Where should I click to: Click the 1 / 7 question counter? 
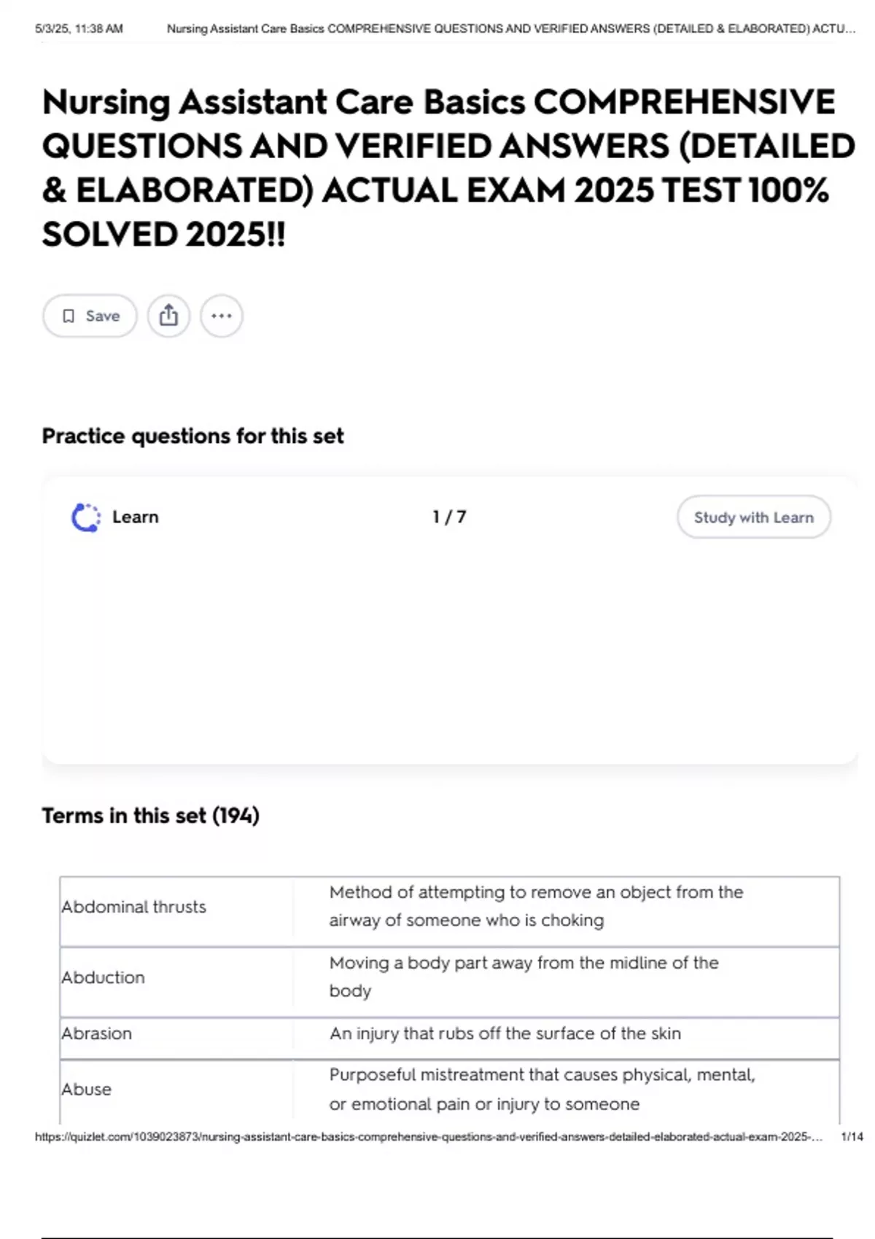point(449,517)
